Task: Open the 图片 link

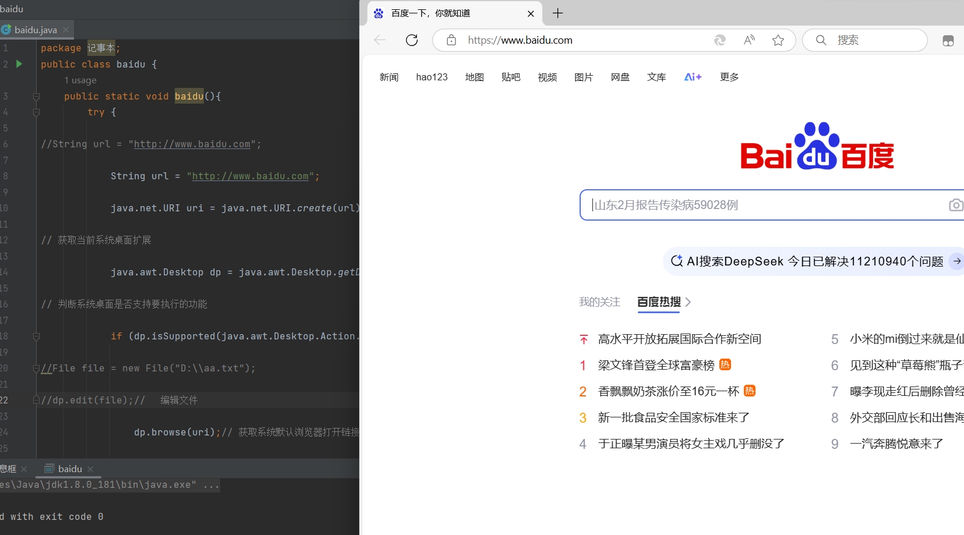Action: 584,77
